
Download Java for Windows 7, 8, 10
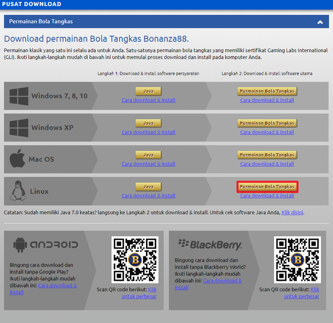[148, 91]
